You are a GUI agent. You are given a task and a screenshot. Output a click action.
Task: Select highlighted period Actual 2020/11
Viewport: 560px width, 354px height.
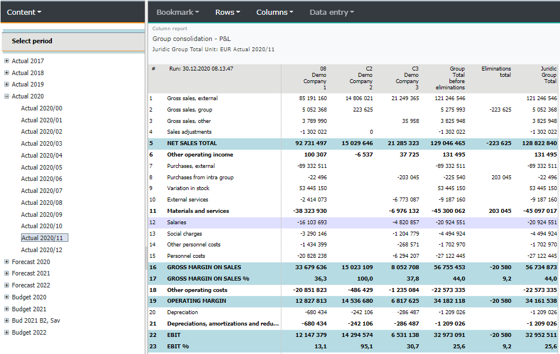coord(44,238)
